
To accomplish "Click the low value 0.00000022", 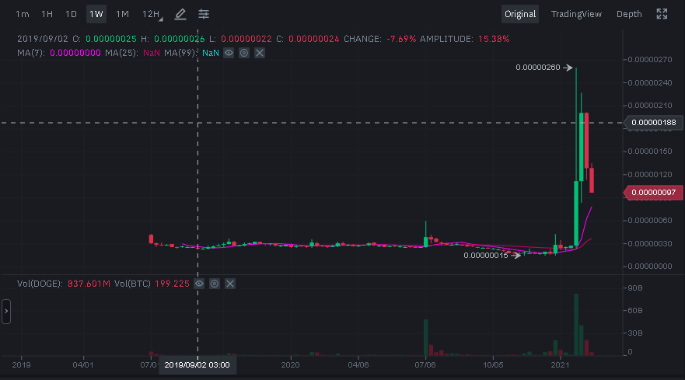I will [246, 39].
